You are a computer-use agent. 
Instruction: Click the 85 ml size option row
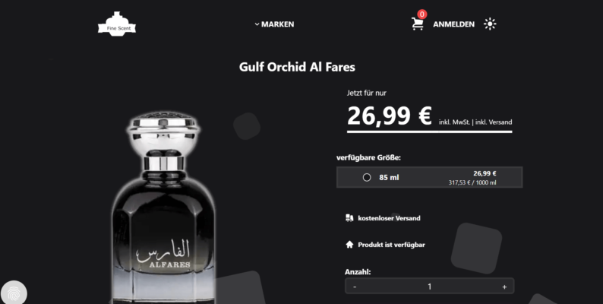pyautogui.click(x=429, y=177)
